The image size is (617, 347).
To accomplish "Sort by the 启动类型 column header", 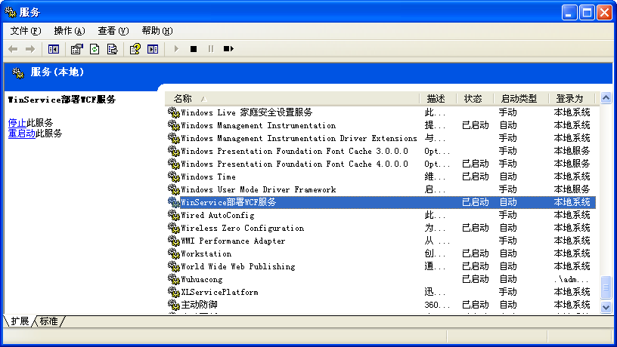I will click(x=520, y=99).
